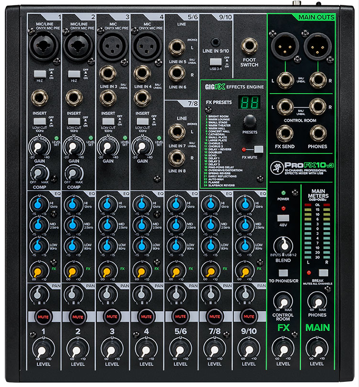Click channel 4 yellow FX send knob
Viewport: 359px width, 387px height.
[141, 271]
